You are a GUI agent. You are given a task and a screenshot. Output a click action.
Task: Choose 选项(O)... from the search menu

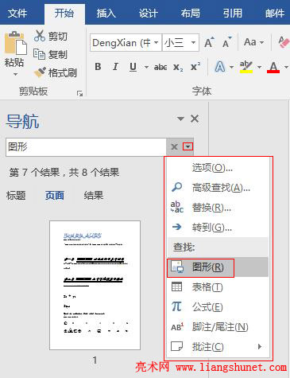coord(218,168)
